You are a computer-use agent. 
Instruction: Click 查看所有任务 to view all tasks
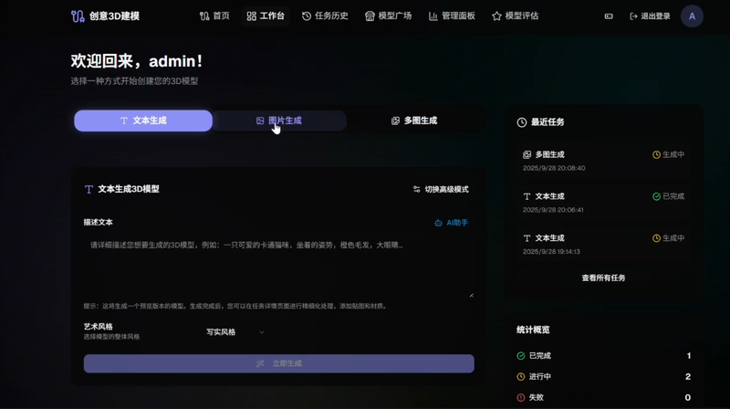pos(603,278)
